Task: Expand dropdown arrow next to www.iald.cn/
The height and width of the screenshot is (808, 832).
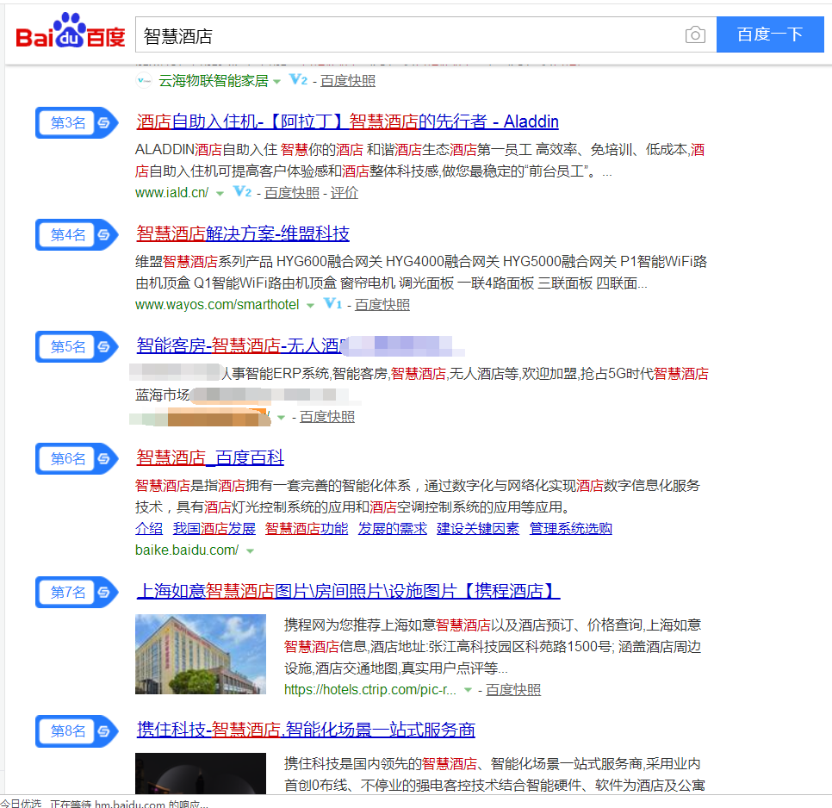Action: pyautogui.click(x=220, y=194)
